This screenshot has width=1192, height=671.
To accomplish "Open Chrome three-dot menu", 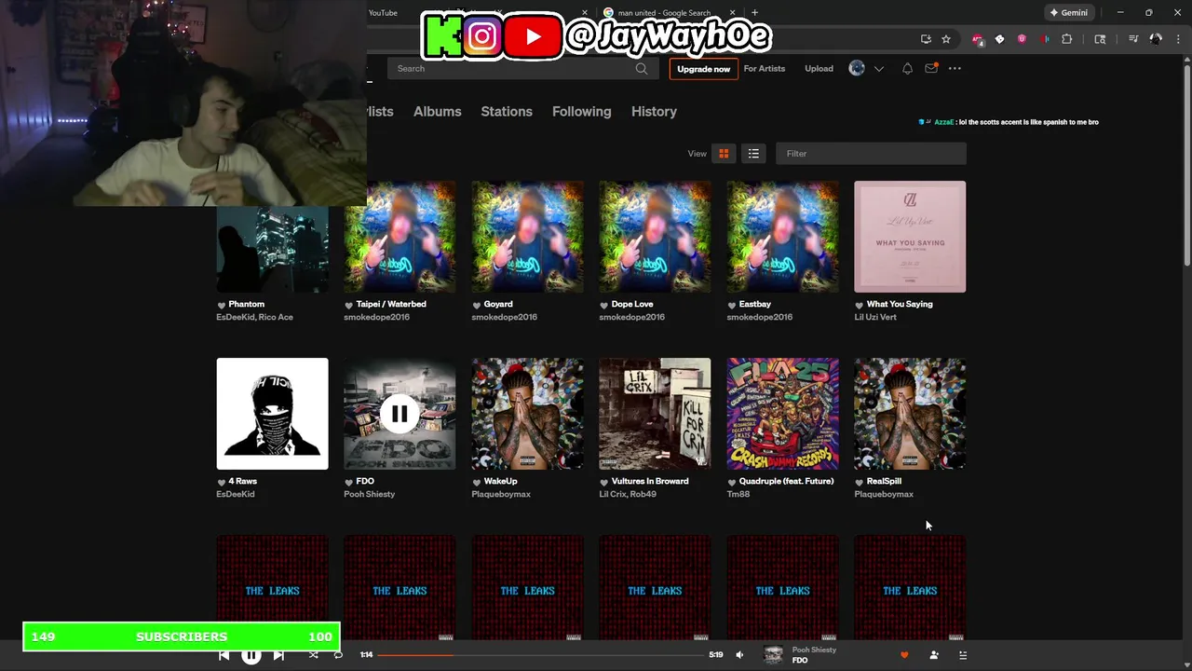I will [1177, 39].
